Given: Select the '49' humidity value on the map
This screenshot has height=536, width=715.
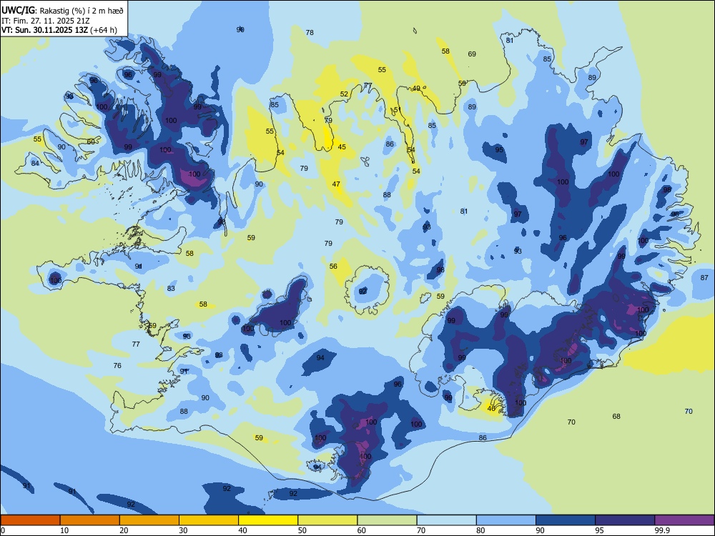Looking at the screenshot, I should (x=416, y=89).
